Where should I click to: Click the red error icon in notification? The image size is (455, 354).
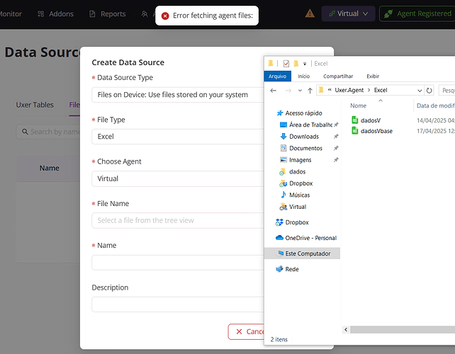pos(165,16)
